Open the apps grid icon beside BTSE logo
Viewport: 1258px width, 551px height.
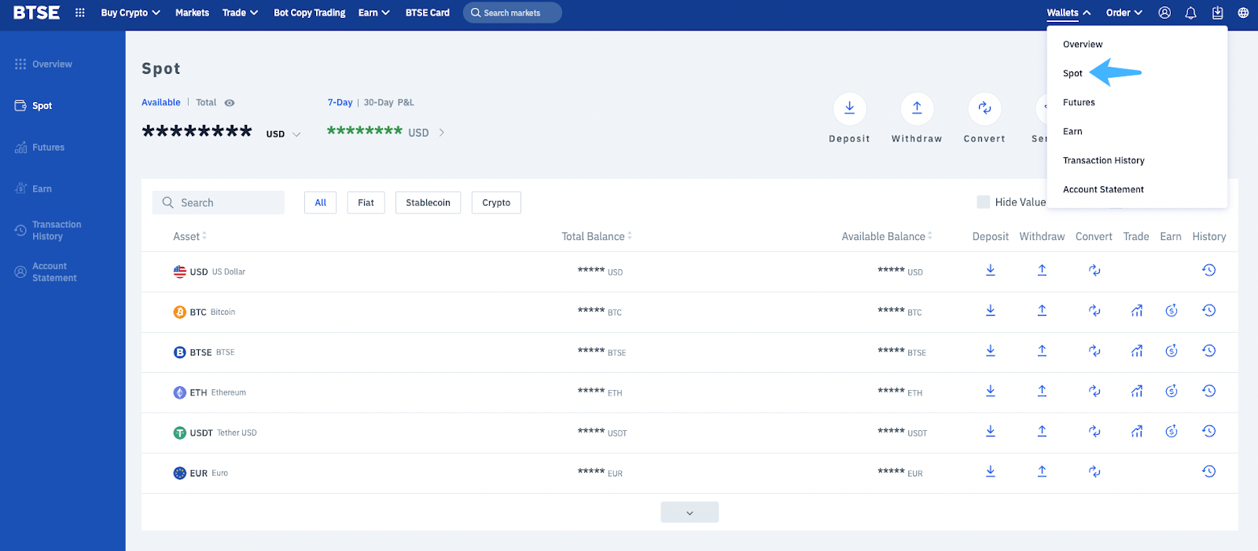(x=79, y=13)
